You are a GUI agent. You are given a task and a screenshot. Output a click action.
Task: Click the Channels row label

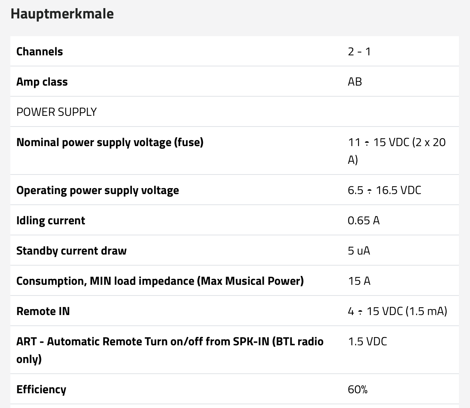coord(40,51)
